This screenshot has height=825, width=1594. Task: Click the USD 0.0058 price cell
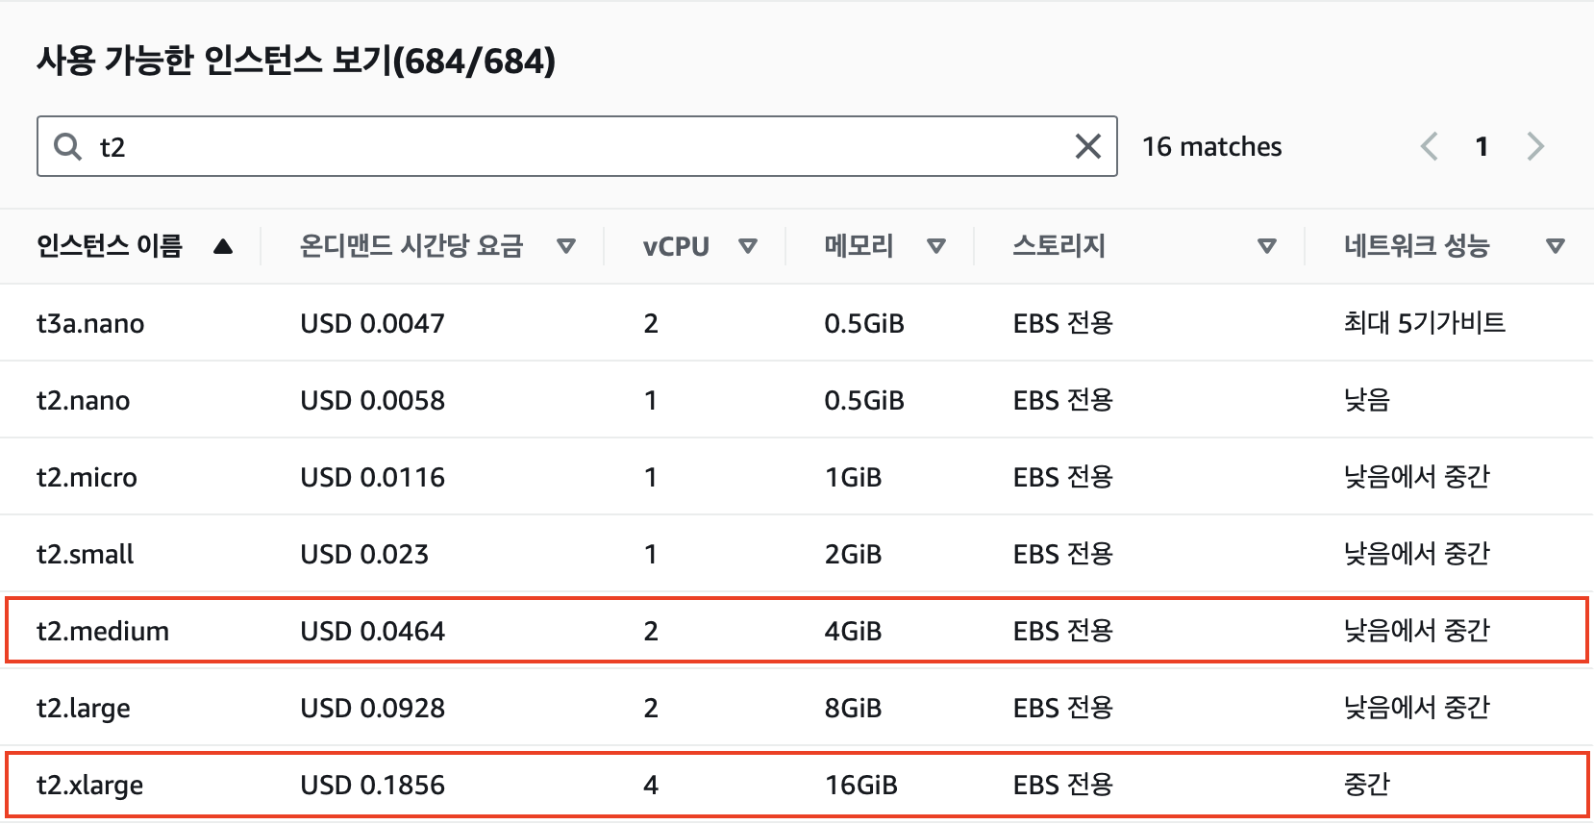pos(372,400)
